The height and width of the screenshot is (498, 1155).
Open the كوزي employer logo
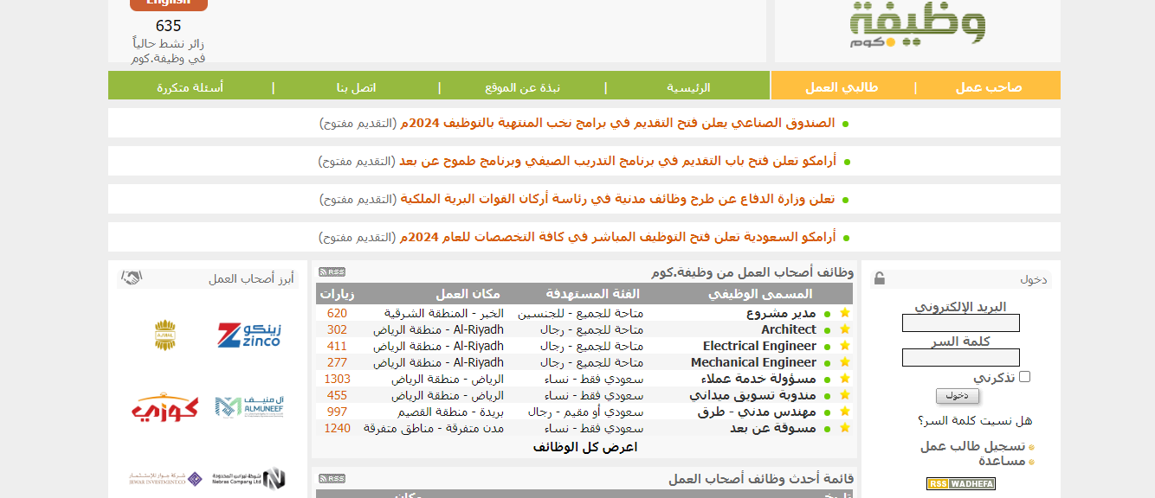pos(165,407)
